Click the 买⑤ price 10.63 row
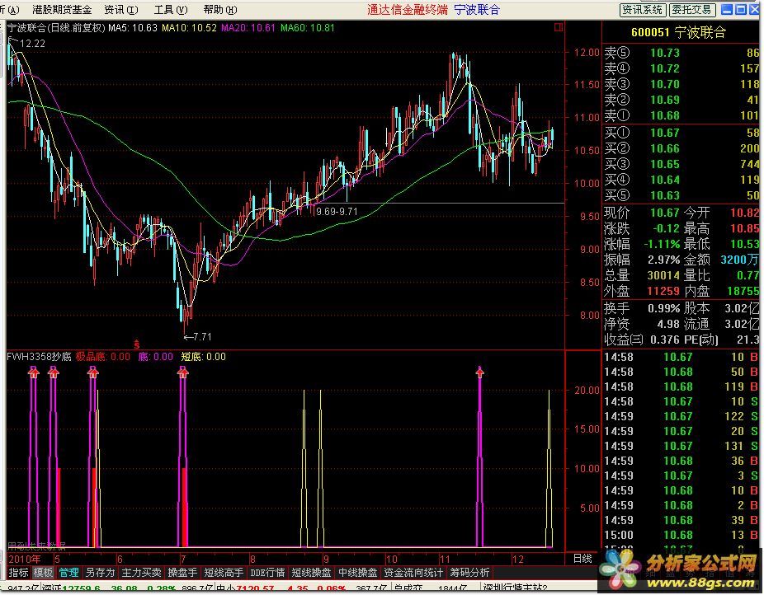The width and height of the screenshot is (764, 595). coord(681,195)
